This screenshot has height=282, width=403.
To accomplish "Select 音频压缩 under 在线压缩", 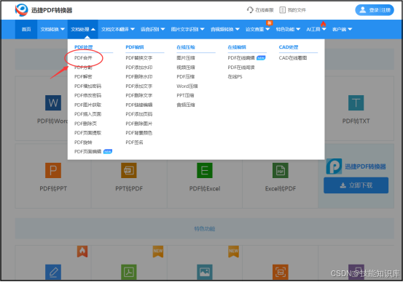I will point(186,105).
